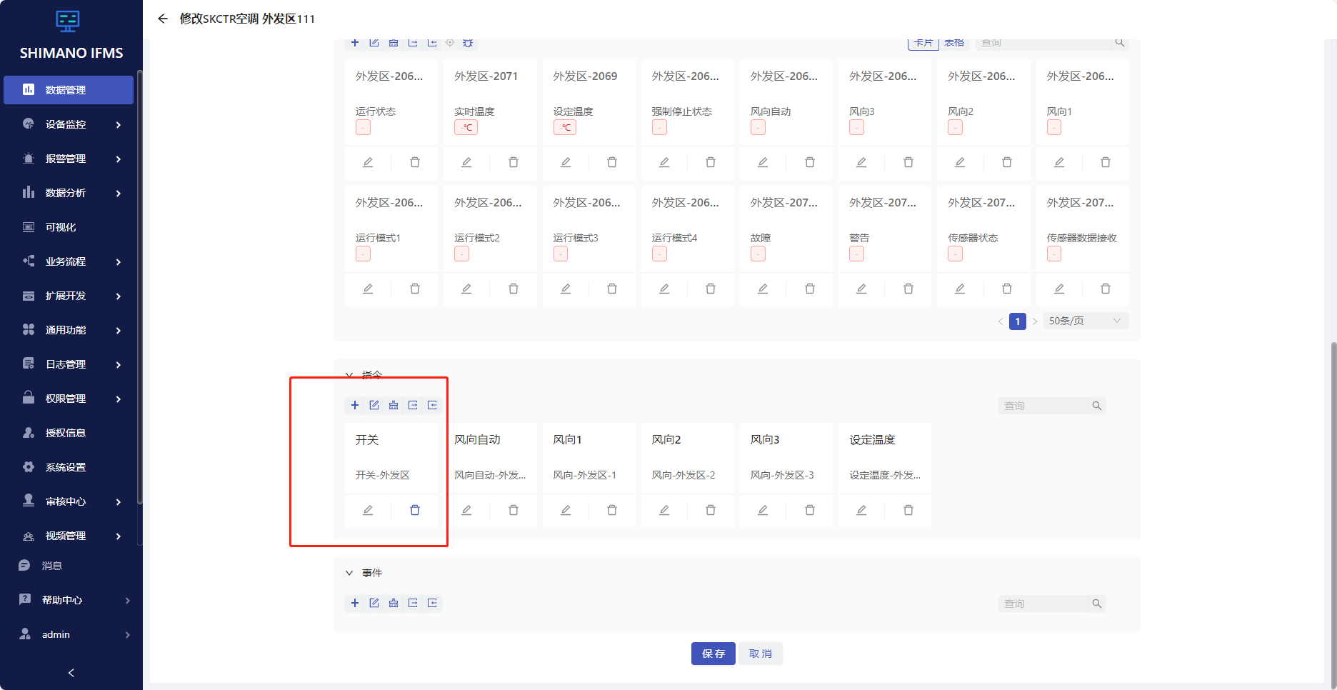Open 日志管理 in the sidebar
This screenshot has height=690, width=1337.
pyautogui.click(x=69, y=364)
